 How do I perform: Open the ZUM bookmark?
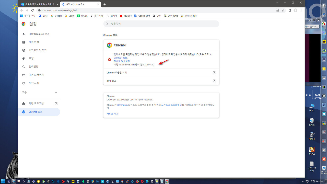click(43, 16)
